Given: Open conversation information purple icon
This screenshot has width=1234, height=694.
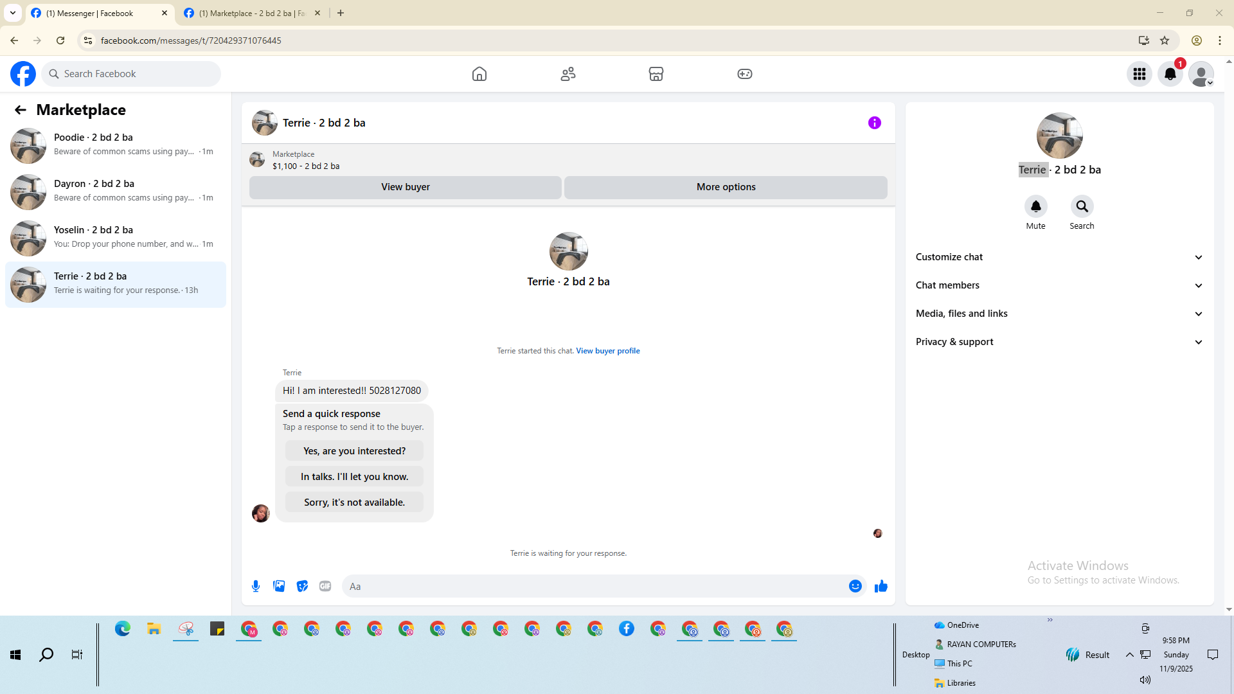Looking at the screenshot, I should pos(875,123).
